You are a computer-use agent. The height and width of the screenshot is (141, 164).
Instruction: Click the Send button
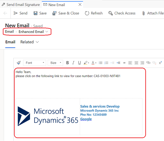click(20, 13)
